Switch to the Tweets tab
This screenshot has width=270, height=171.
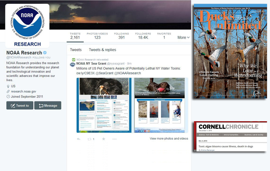(76, 50)
